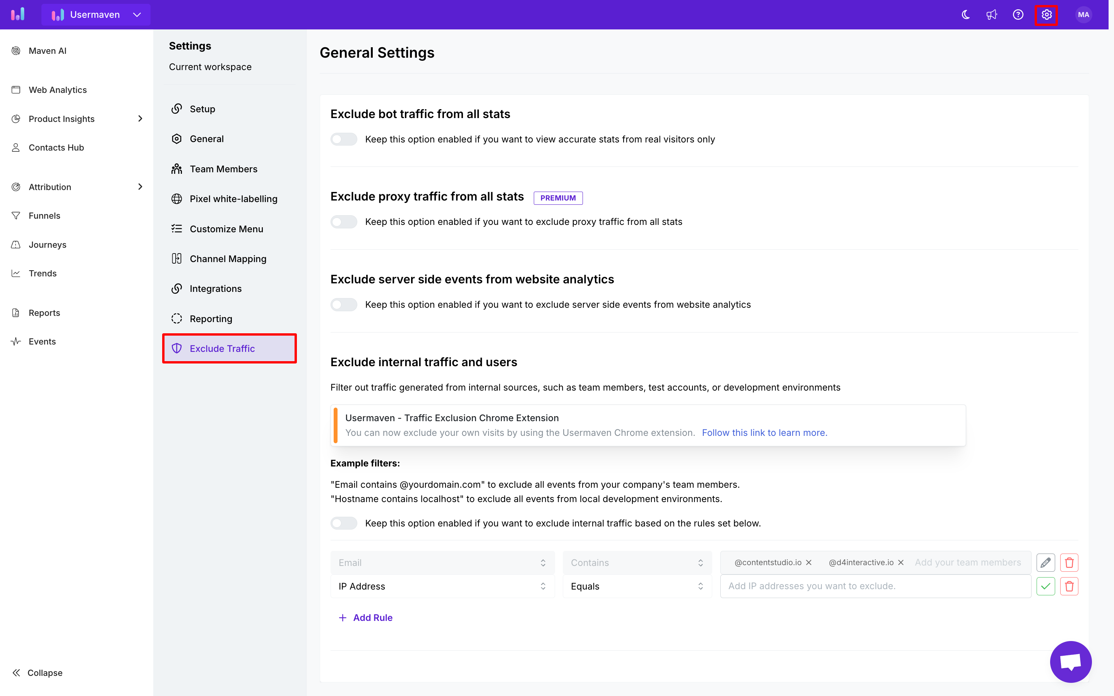
Task: Select Web Analytics in the sidebar
Action: [58, 90]
